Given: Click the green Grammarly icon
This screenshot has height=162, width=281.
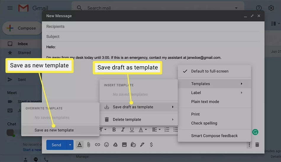Looking at the screenshot, I should click(255, 132).
